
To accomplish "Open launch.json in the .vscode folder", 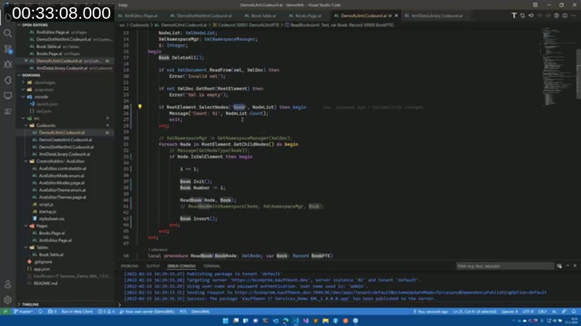I will coord(46,104).
